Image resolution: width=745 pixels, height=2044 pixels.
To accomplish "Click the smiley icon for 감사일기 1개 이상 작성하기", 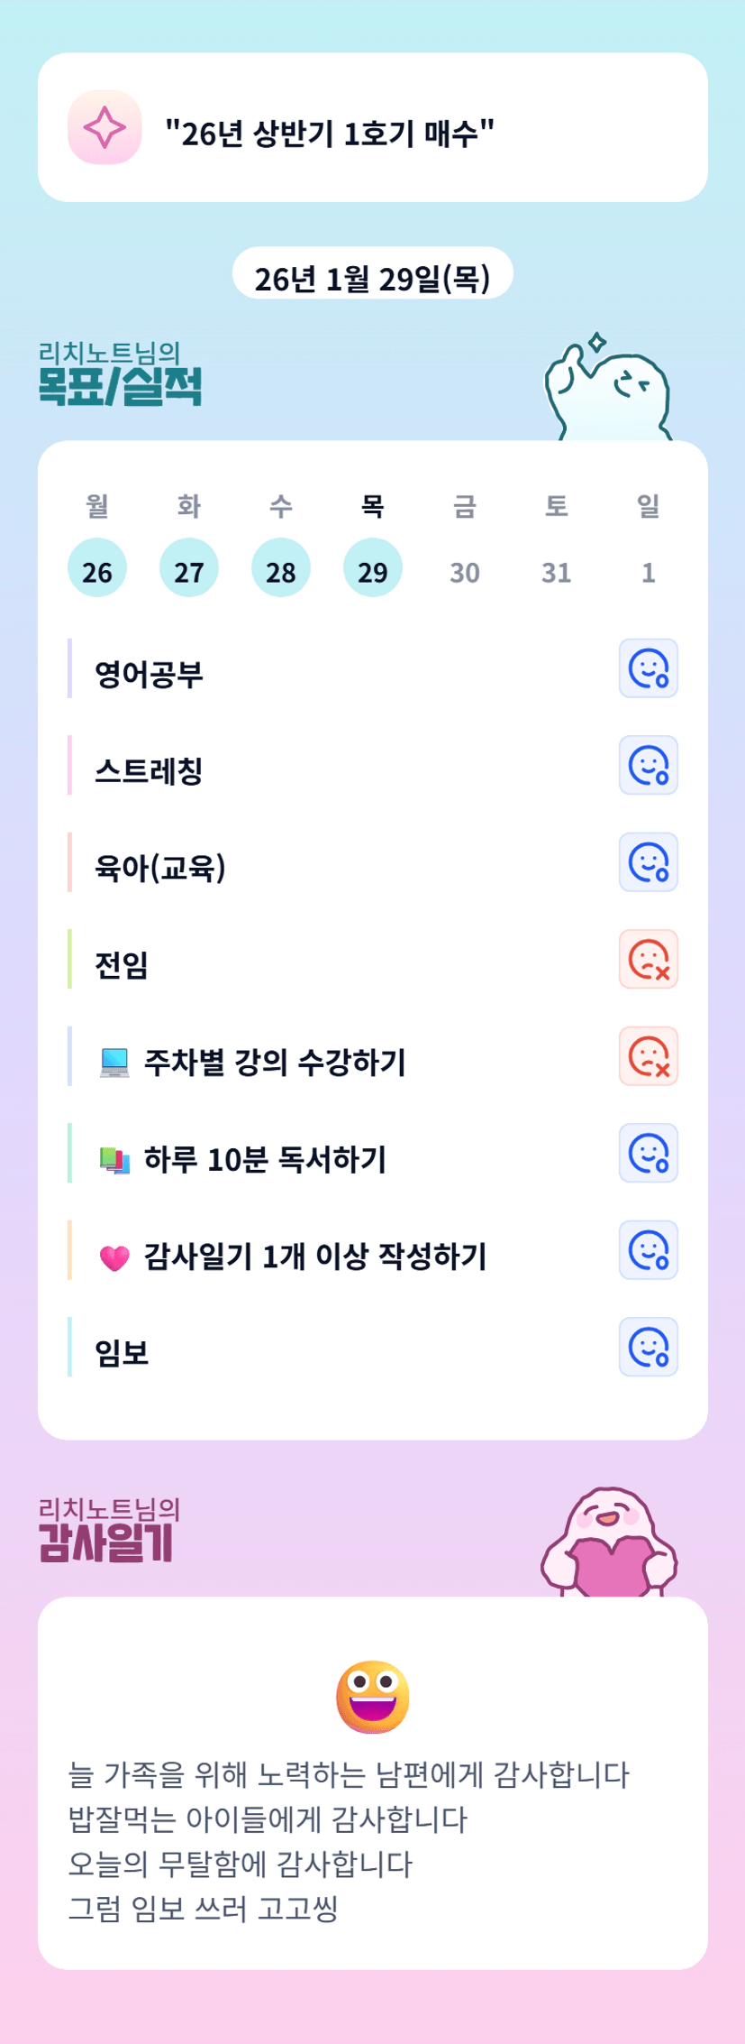I will point(648,1250).
